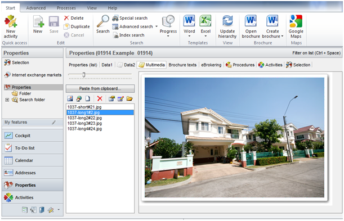344x221 pixels.
Task: Click the edit picture pencil icon
Action: pyautogui.click(x=120, y=98)
